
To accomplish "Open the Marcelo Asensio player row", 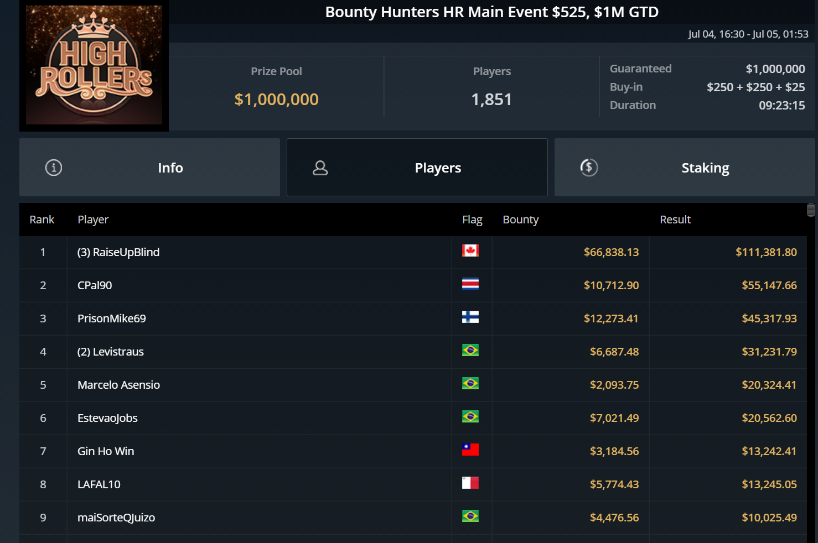I will 118,385.
